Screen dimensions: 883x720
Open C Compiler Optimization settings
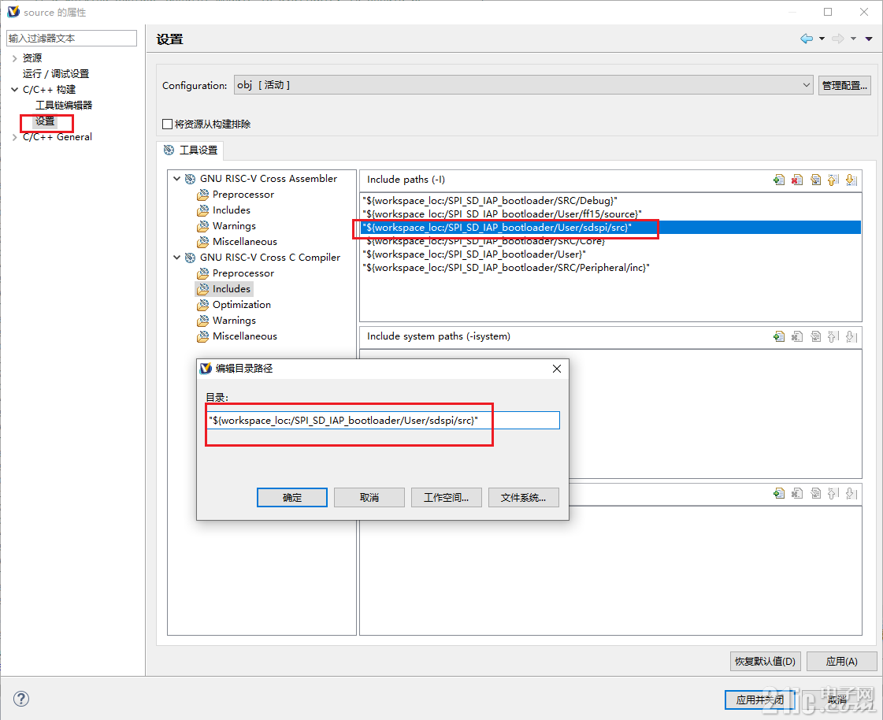point(242,305)
